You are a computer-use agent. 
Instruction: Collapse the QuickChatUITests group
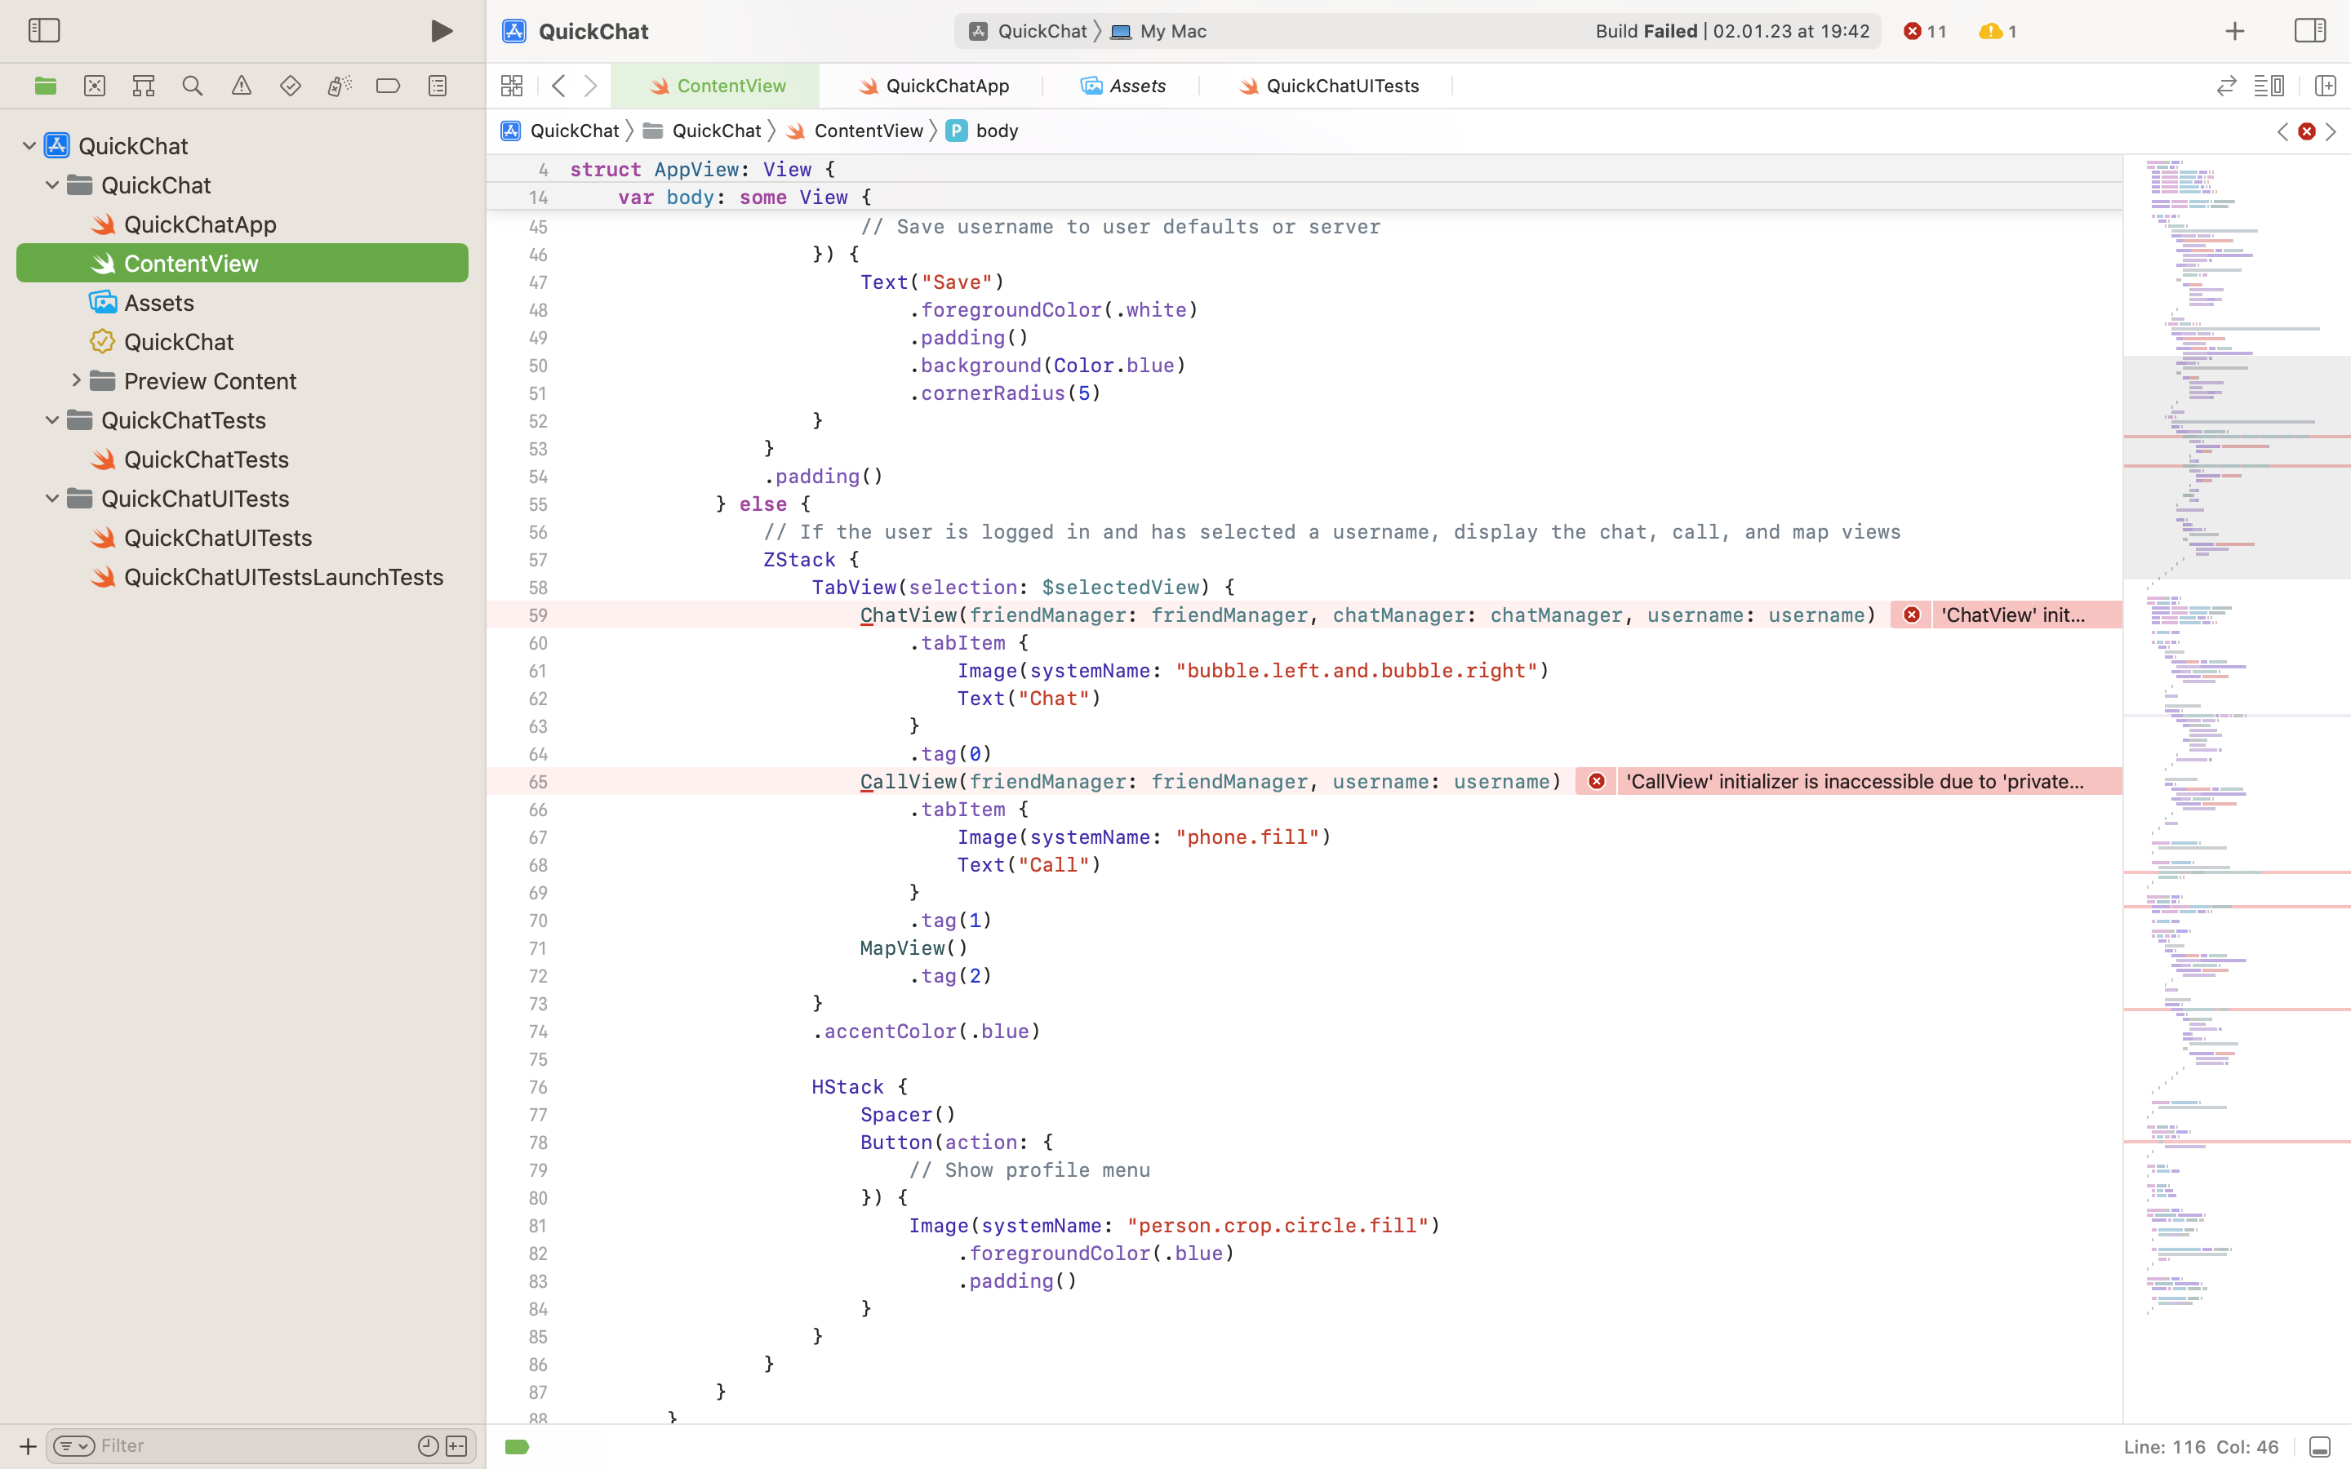pos(52,499)
